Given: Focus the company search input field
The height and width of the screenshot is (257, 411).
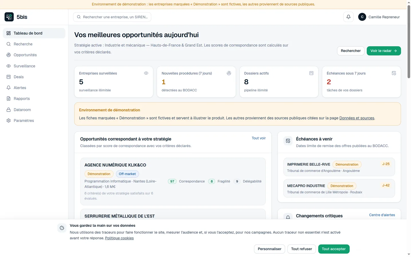Looking at the screenshot, I should click(x=112, y=17).
